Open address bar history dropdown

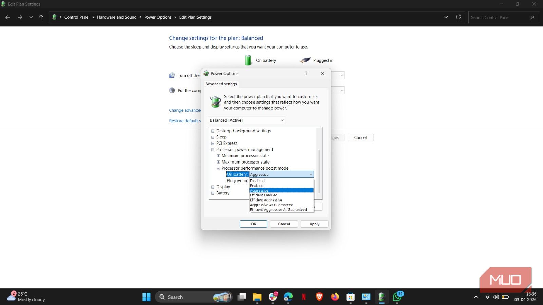[x=446, y=17]
